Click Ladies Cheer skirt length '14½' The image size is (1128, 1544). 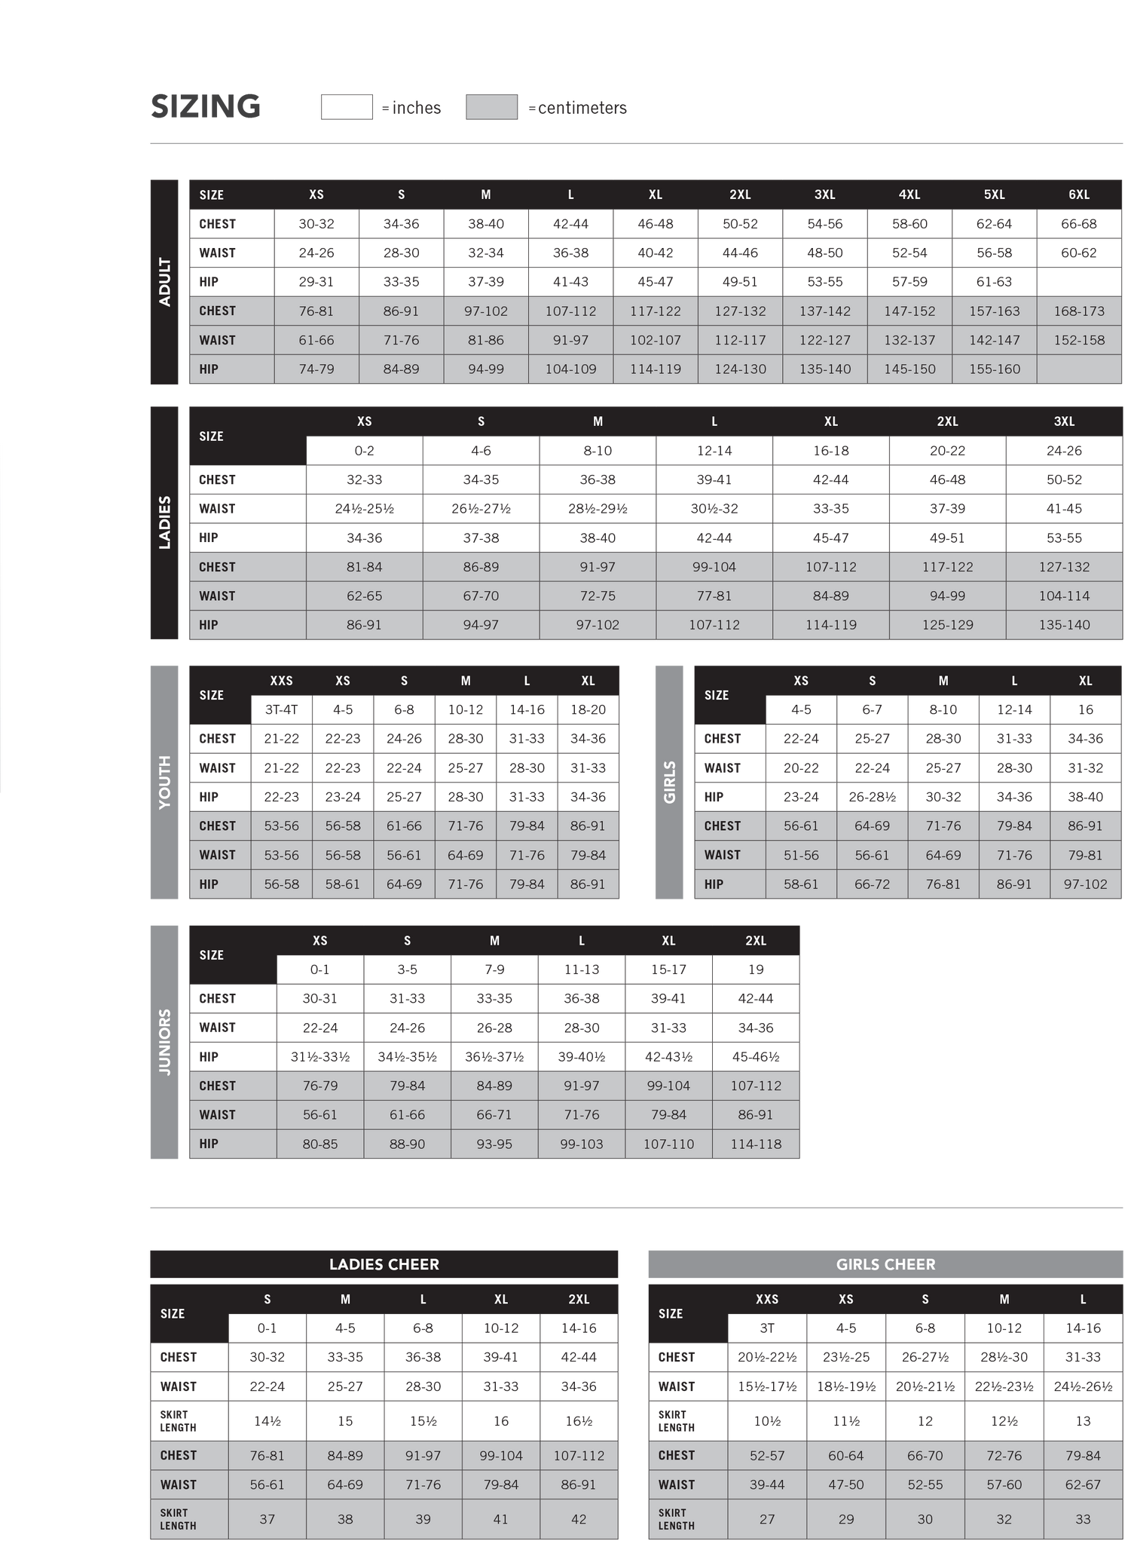tap(267, 1421)
